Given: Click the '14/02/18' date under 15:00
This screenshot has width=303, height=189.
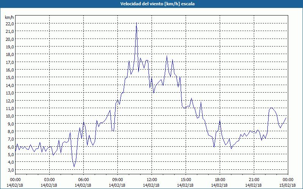Looking at the screenshot, I should pyautogui.click(x=185, y=185).
